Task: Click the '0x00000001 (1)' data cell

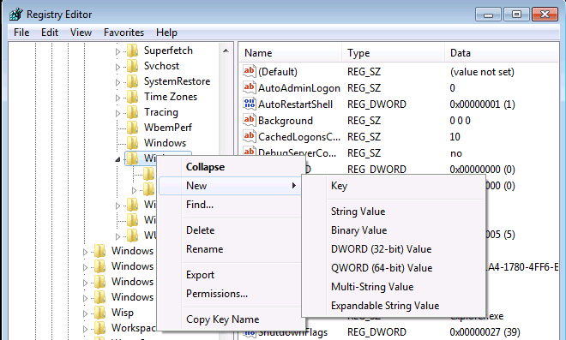Action: (x=482, y=104)
